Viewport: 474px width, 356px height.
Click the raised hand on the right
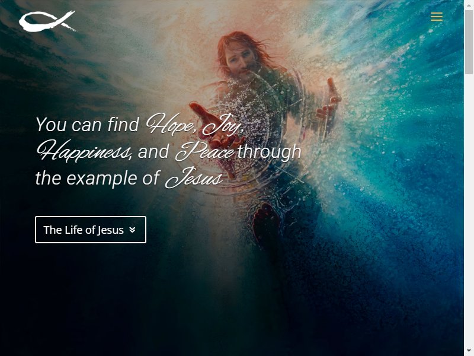329,100
